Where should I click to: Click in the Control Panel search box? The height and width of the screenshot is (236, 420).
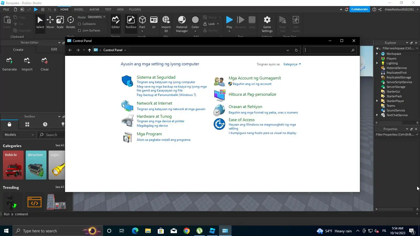tap(330, 50)
